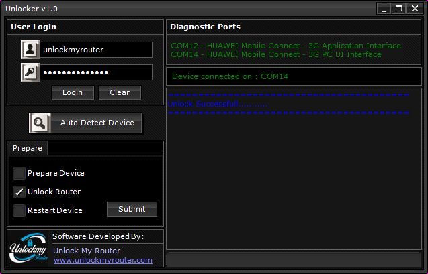428x274 pixels.
Task: Uncheck the Unlock Router checkbox
Action: (19, 192)
